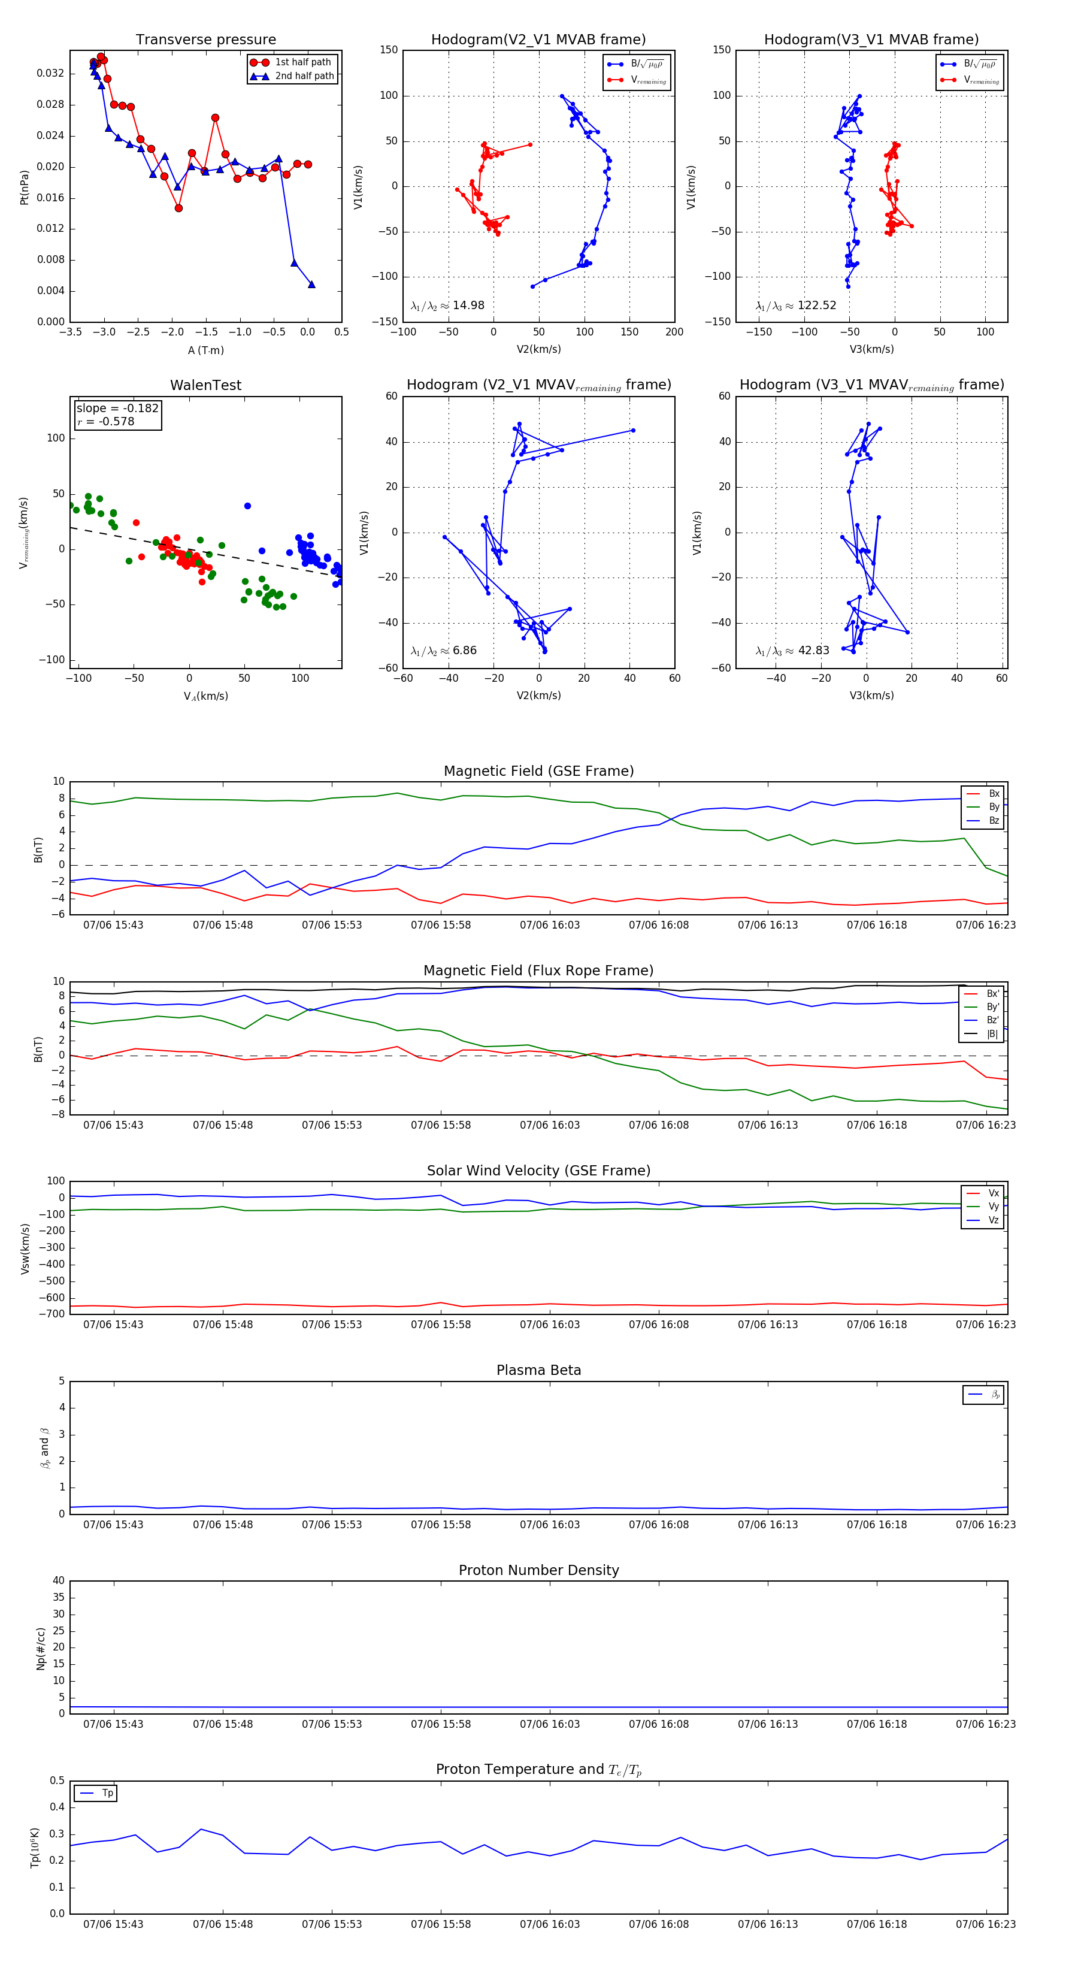
Task: Click the 'Proton Number Density' title
Action: pyautogui.click(x=538, y=1570)
